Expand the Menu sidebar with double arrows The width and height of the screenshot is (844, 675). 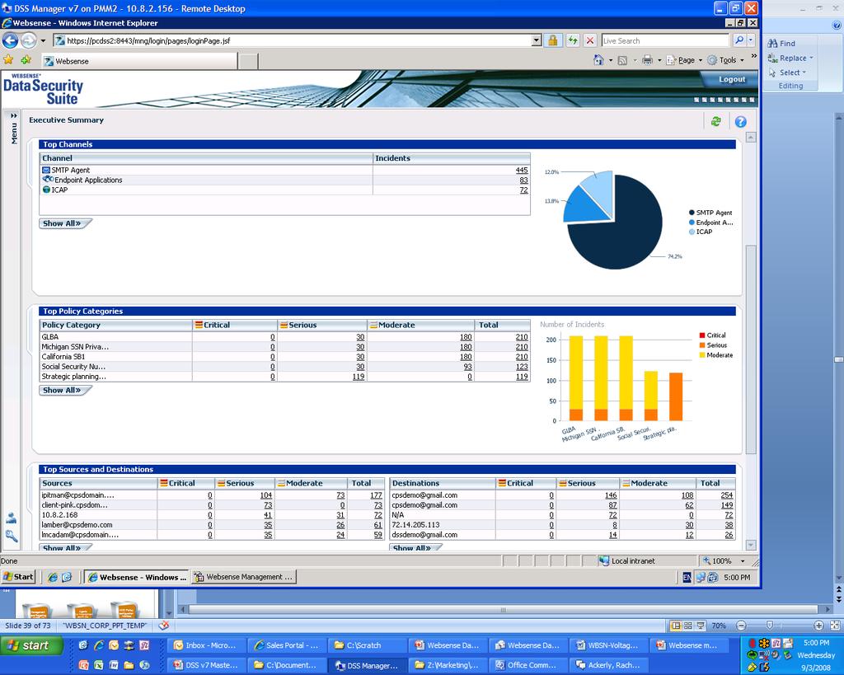click(14, 115)
